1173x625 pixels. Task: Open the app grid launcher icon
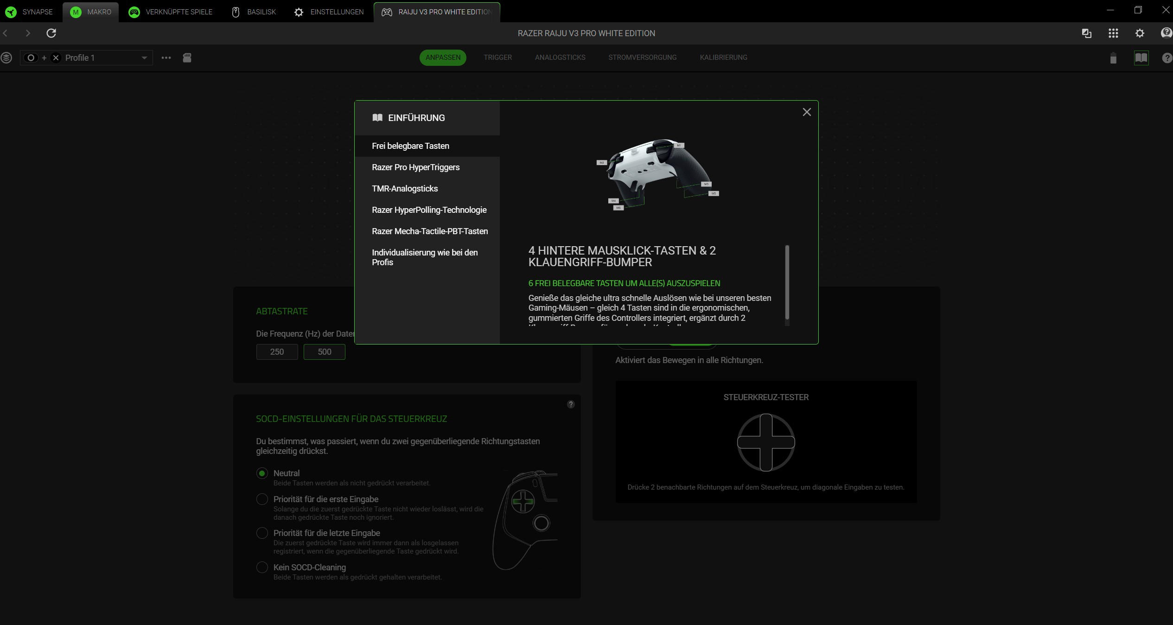click(1113, 33)
